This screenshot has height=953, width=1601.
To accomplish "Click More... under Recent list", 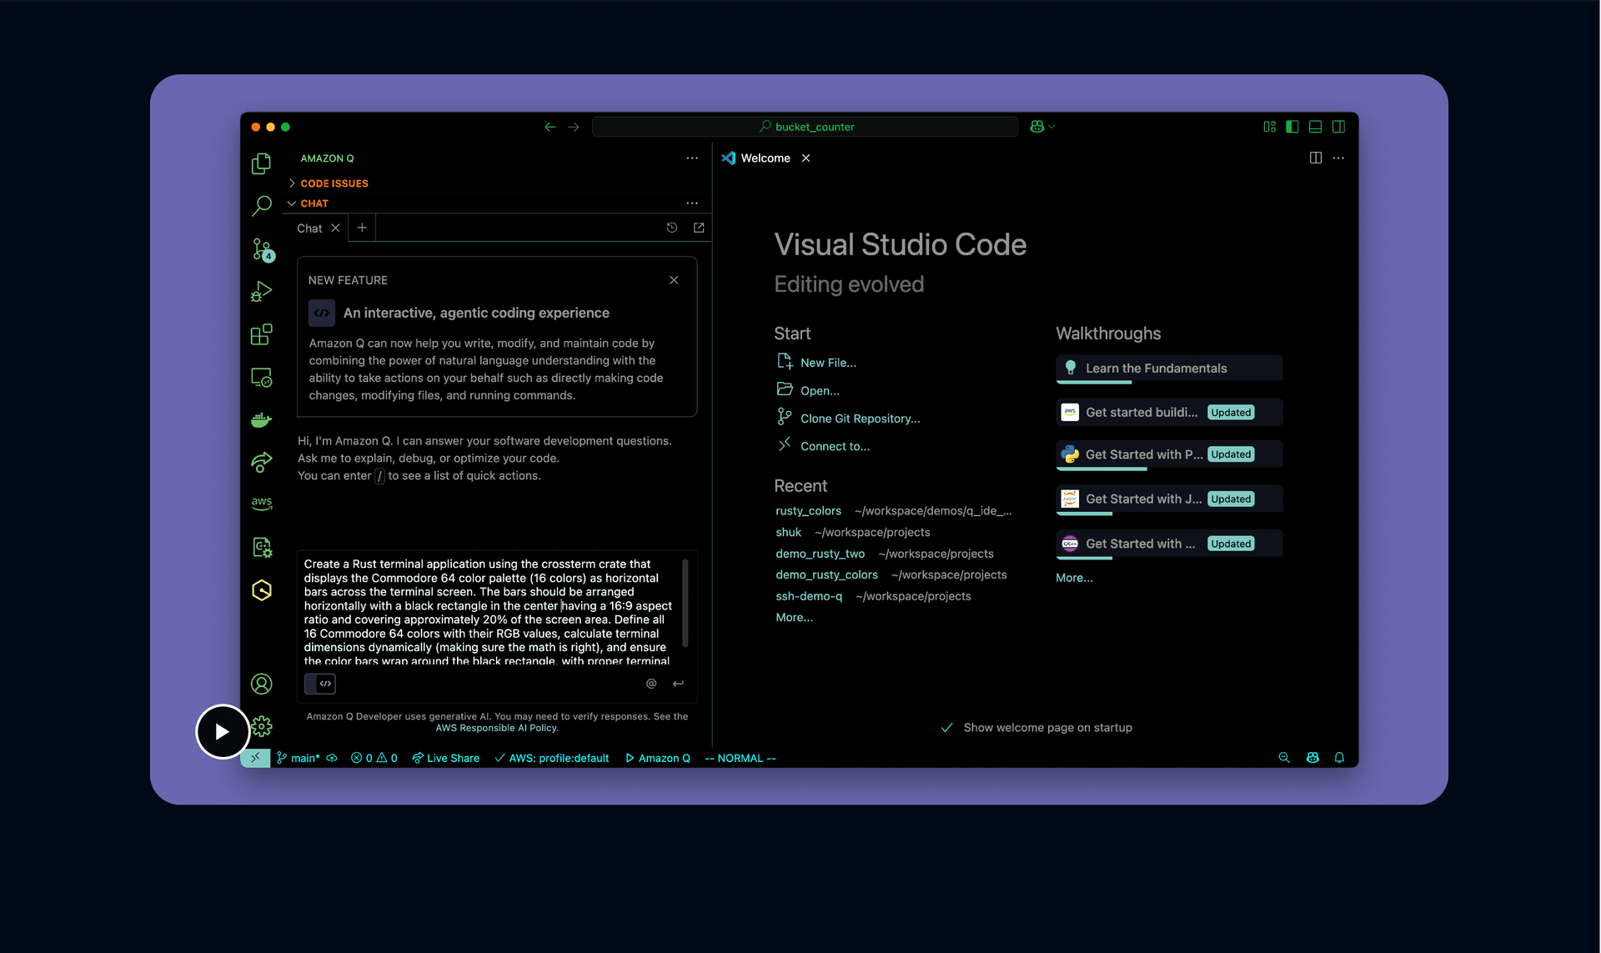I will click(794, 617).
